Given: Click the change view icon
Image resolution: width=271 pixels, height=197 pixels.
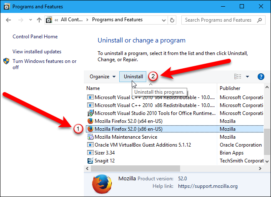Looking at the screenshot, I should tap(238, 77).
